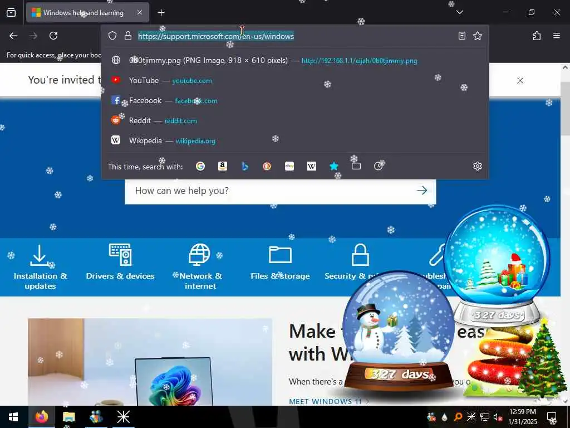Viewport: 570px width, 428px height.
Task: Open search settings gear
Action: pos(477,166)
